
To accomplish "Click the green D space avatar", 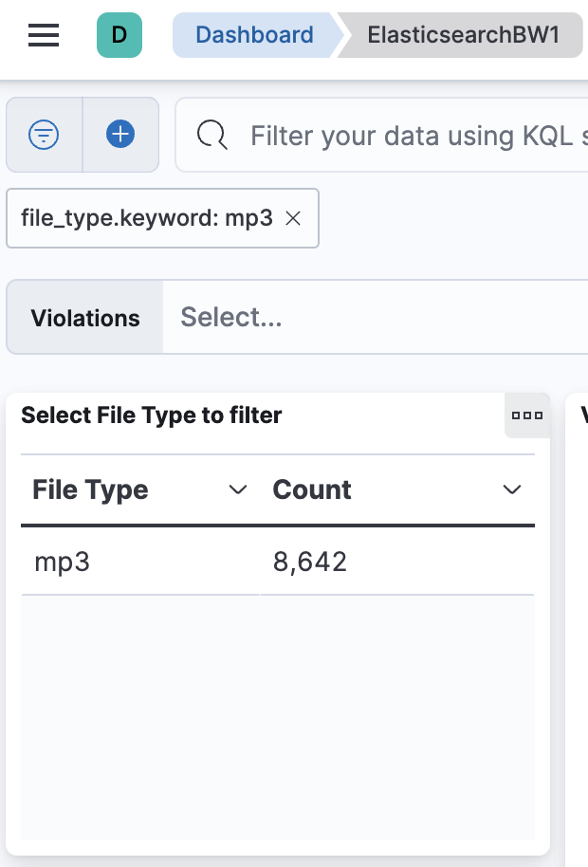I will (x=119, y=35).
